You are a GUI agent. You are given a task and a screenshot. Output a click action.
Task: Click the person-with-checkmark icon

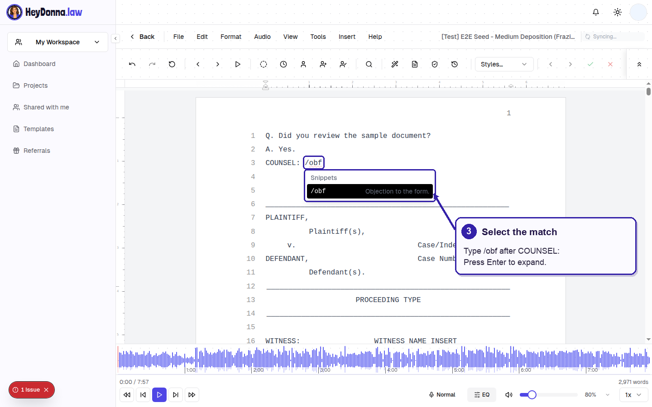[x=343, y=64]
